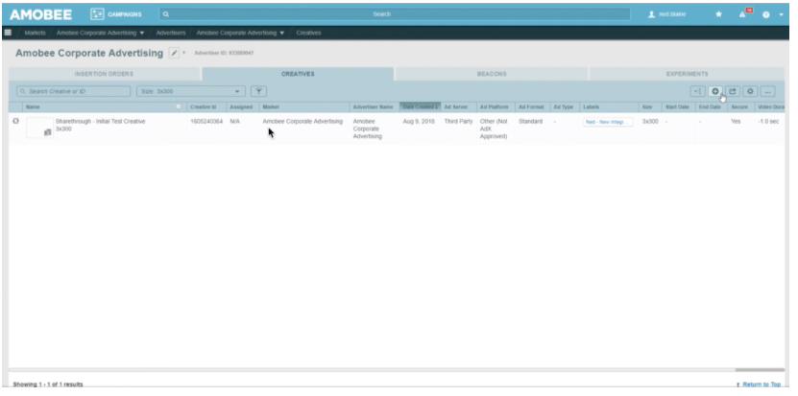Click the Third Party ad server cell
The height and width of the screenshot is (396, 798).
tap(459, 122)
